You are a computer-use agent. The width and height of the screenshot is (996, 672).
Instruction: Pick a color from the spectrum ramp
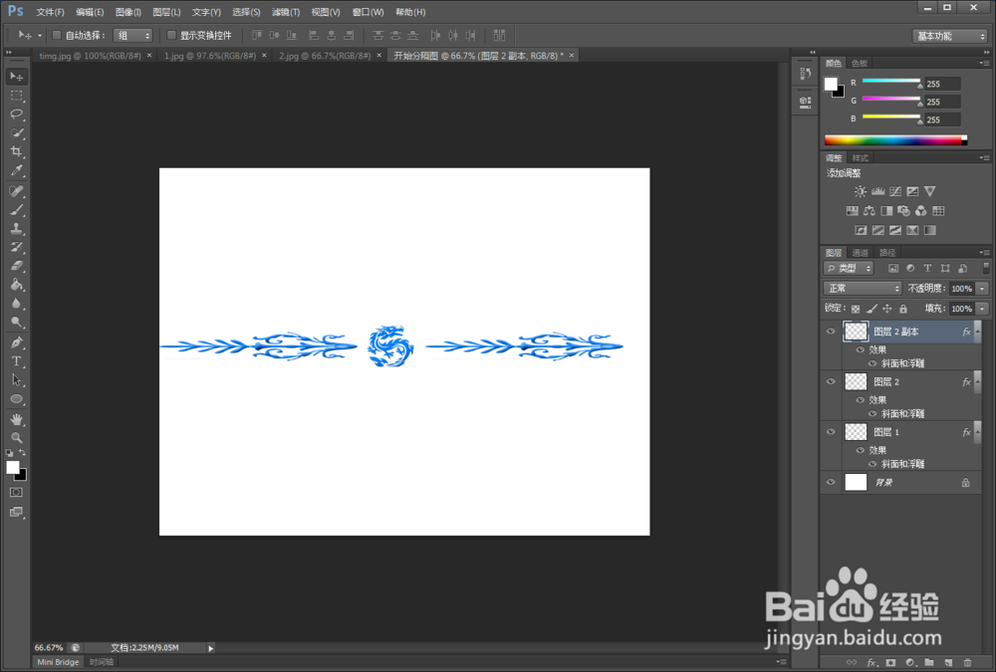(x=895, y=140)
